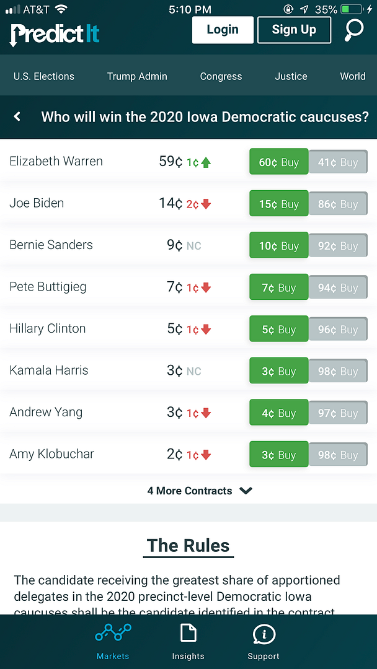Buy Yes on Elizabeth Warren at 60¢
The image size is (377, 669).
click(x=278, y=162)
